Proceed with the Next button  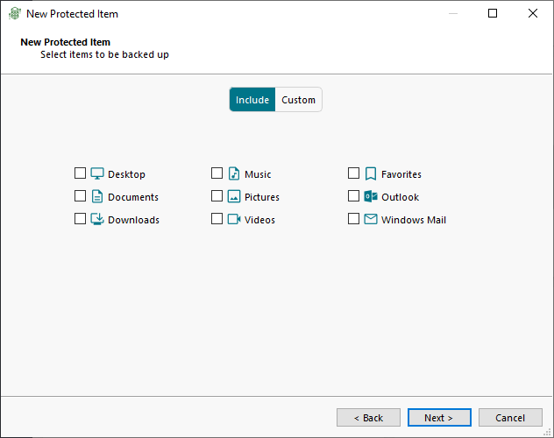[x=439, y=418]
